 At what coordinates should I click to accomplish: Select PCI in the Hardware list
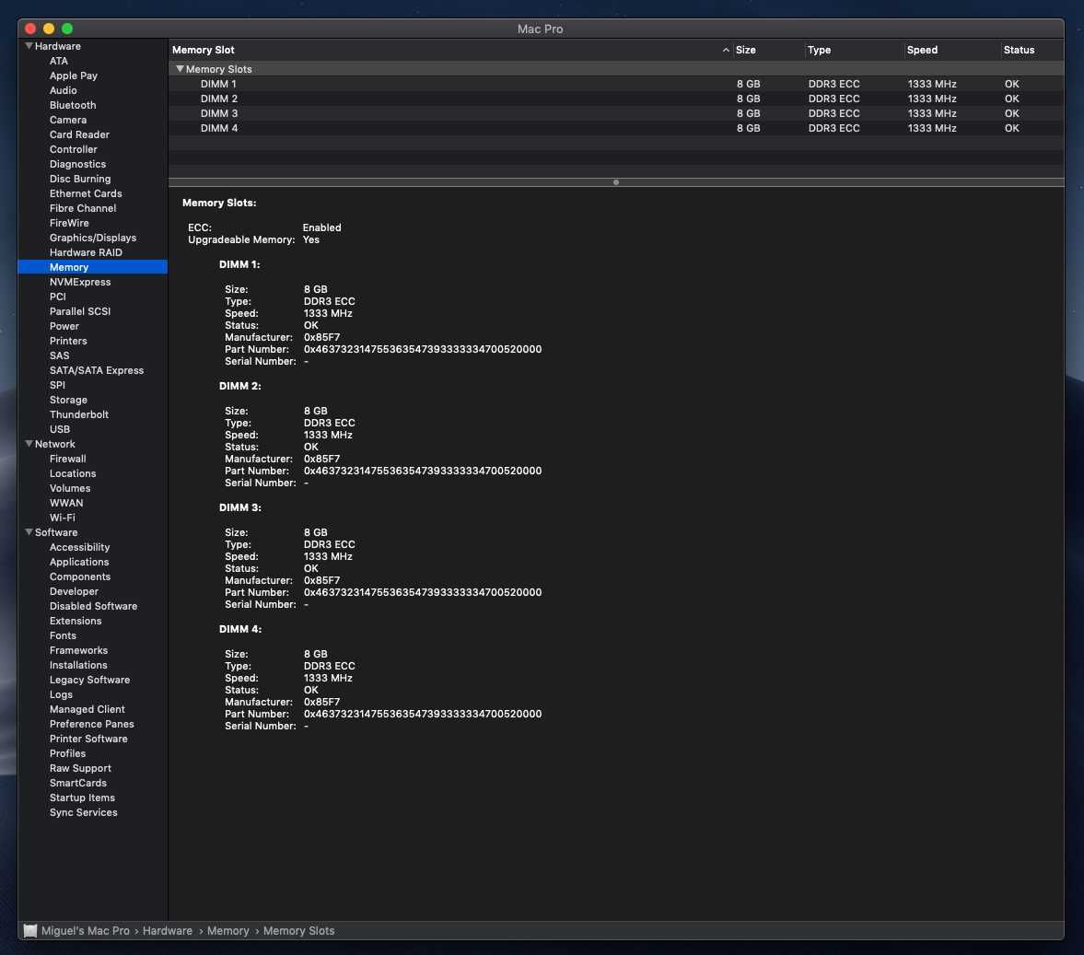tap(58, 297)
